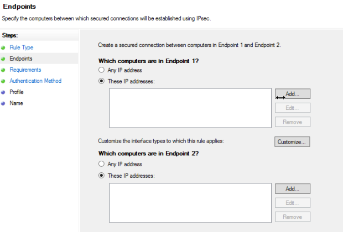This screenshot has width=343, height=232.
Task: Click the Remove button for Endpoint 2
Action: tap(292, 217)
